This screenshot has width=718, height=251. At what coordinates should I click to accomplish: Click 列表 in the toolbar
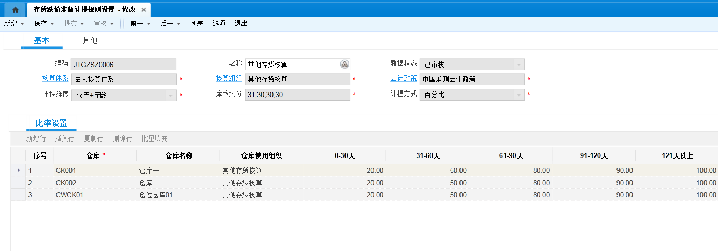[197, 23]
